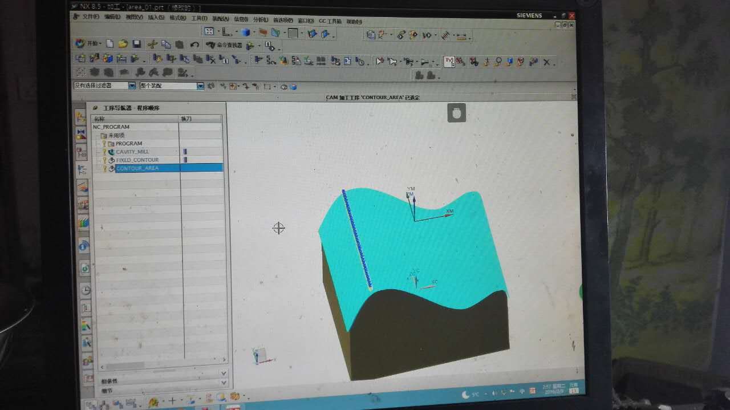Viewport: 730px width, 410px height.
Task: Click the blue cube rendering style icon
Action: click(245, 33)
